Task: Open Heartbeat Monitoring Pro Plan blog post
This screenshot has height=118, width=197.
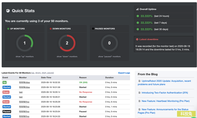Action: pyautogui.click(x=165, y=101)
